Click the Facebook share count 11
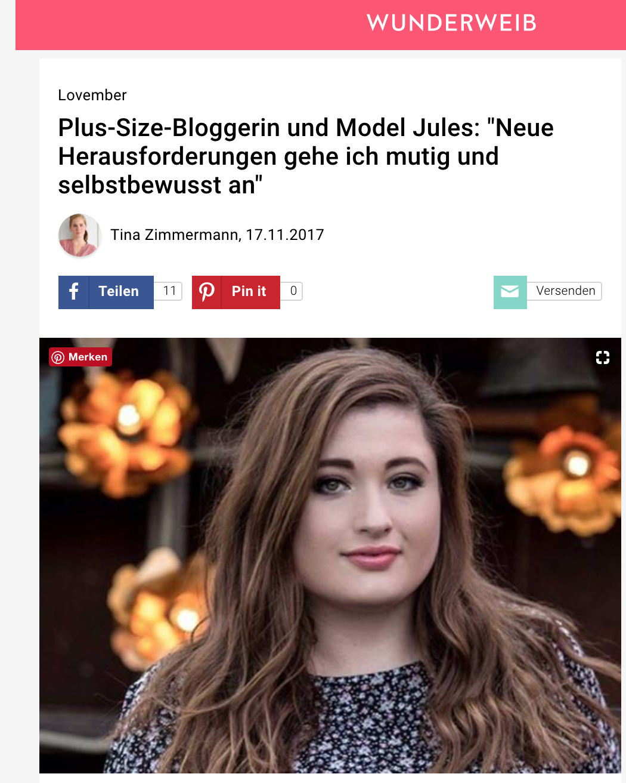Screen dimensions: 626x783 click(x=169, y=291)
